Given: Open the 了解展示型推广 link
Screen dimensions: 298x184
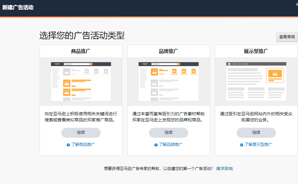Looking at the screenshot, I should coord(258,145).
